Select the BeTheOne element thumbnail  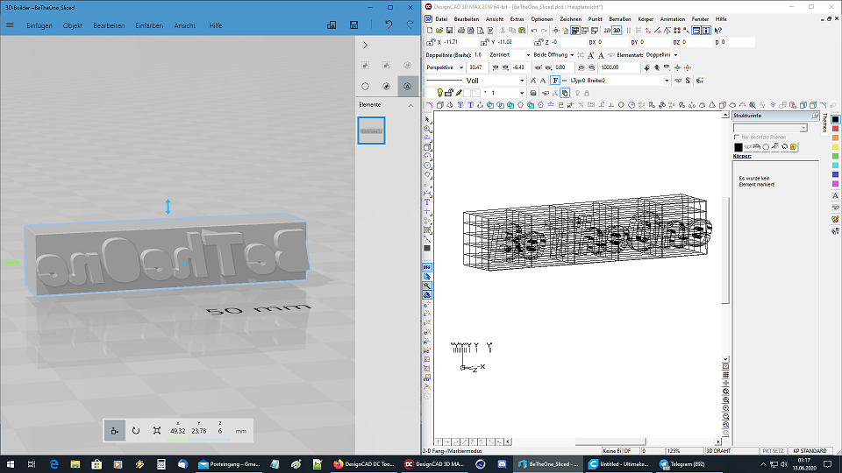coord(371,131)
